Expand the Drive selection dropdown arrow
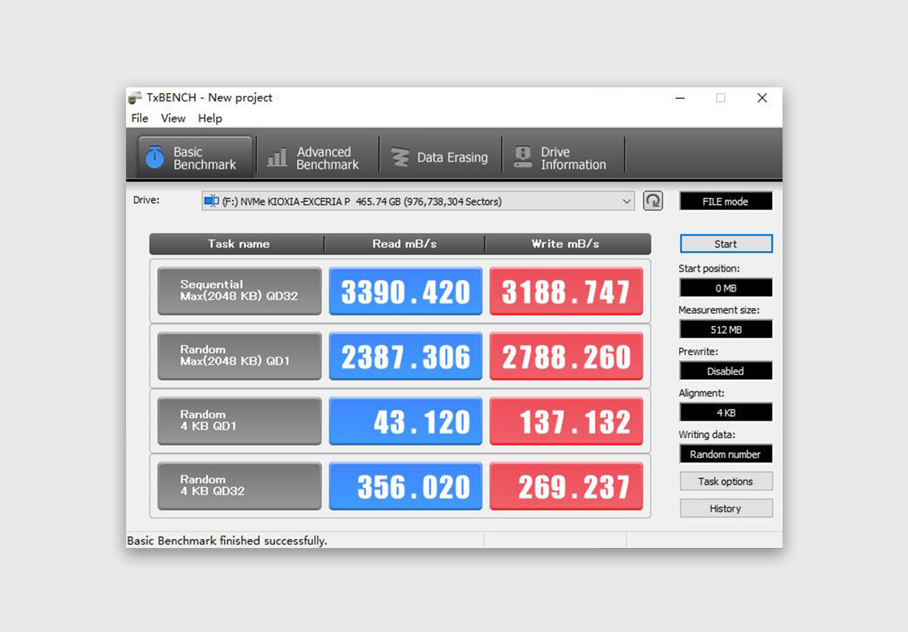Screen dimensions: 908x632 coord(626,201)
